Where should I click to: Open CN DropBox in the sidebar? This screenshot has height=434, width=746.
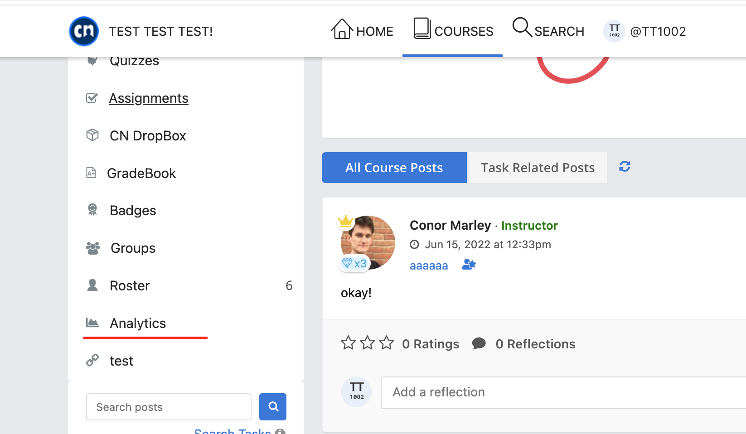point(148,136)
